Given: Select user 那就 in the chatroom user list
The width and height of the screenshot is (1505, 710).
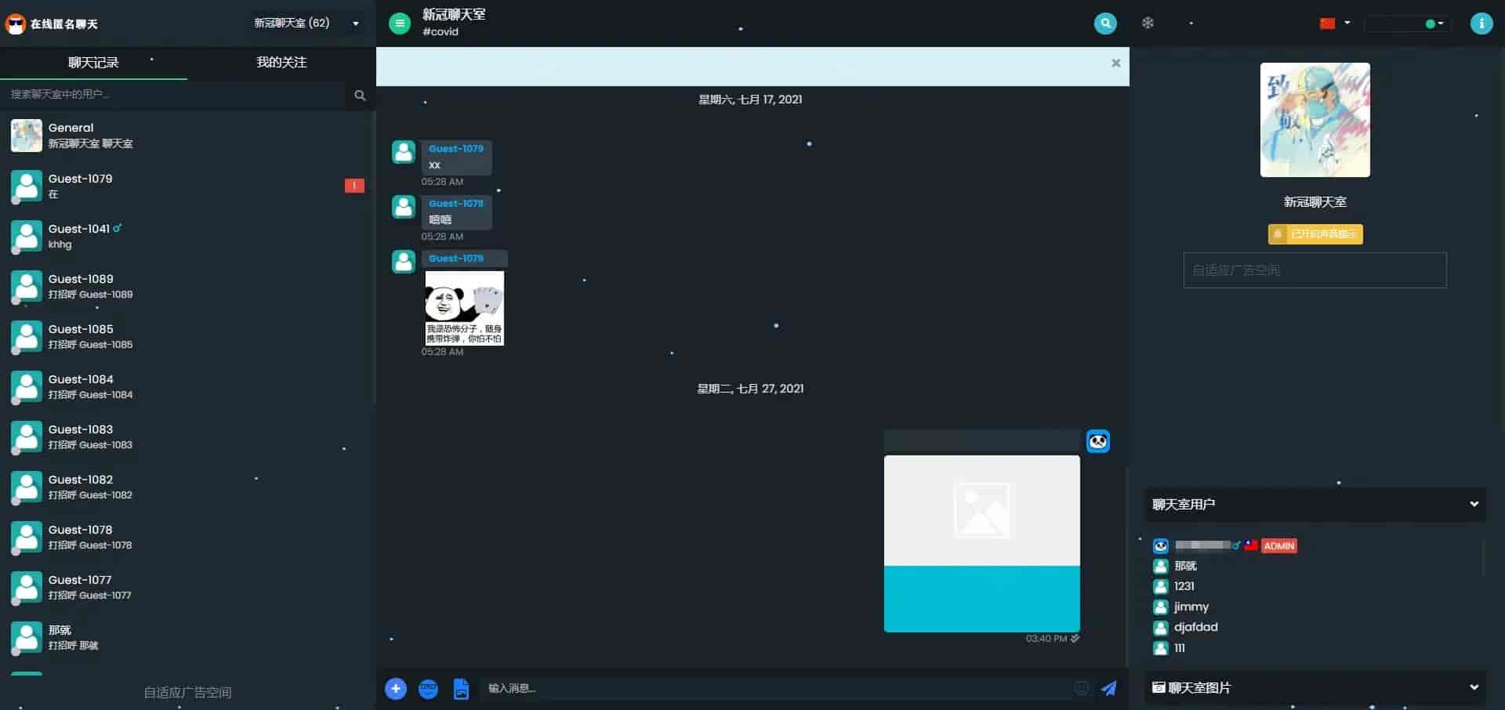Looking at the screenshot, I should [x=1185, y=566].
